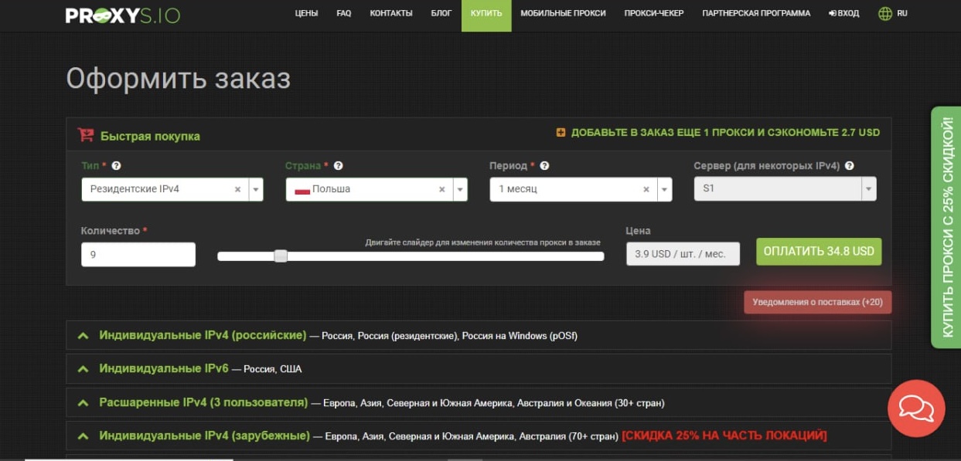The image size is (961, 461).
Task: Click chevron of Индивидуальные IPv4 (российские)
Action: (83, 336)
